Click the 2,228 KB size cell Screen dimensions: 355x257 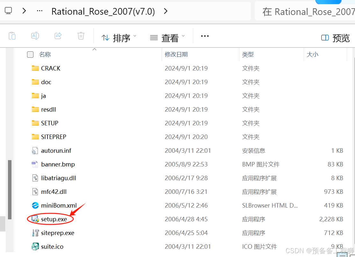331,219
